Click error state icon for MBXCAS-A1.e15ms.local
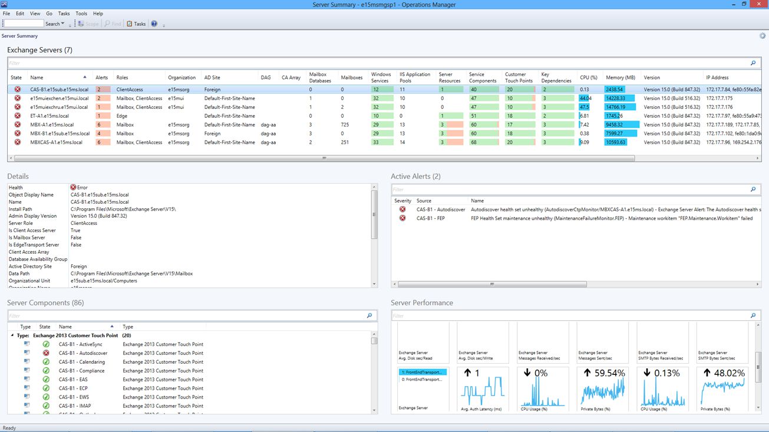 (17, 142)
